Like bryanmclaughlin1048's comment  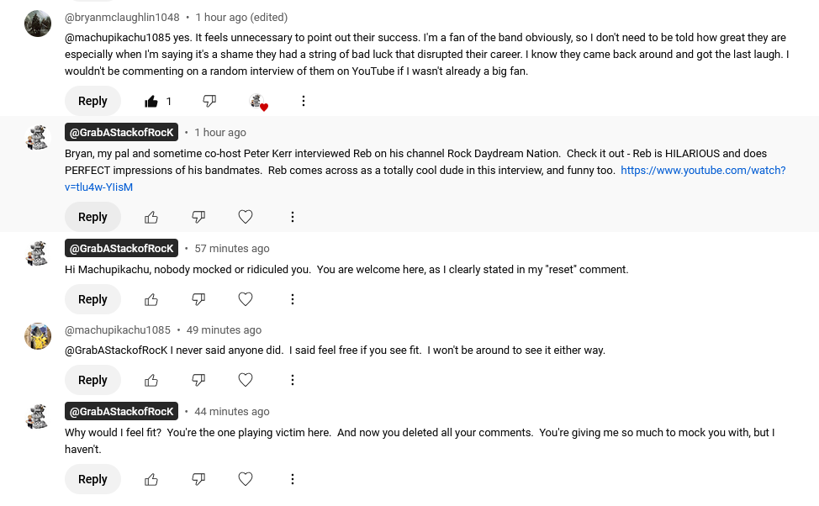point(151,101)
